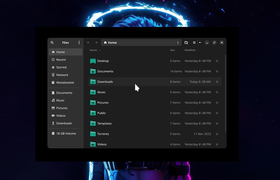The height and width of the screenshot is (180, 280).
Task: Click the search icon in the sidebar
Action: pyautogui.click(x=52, y=43)
